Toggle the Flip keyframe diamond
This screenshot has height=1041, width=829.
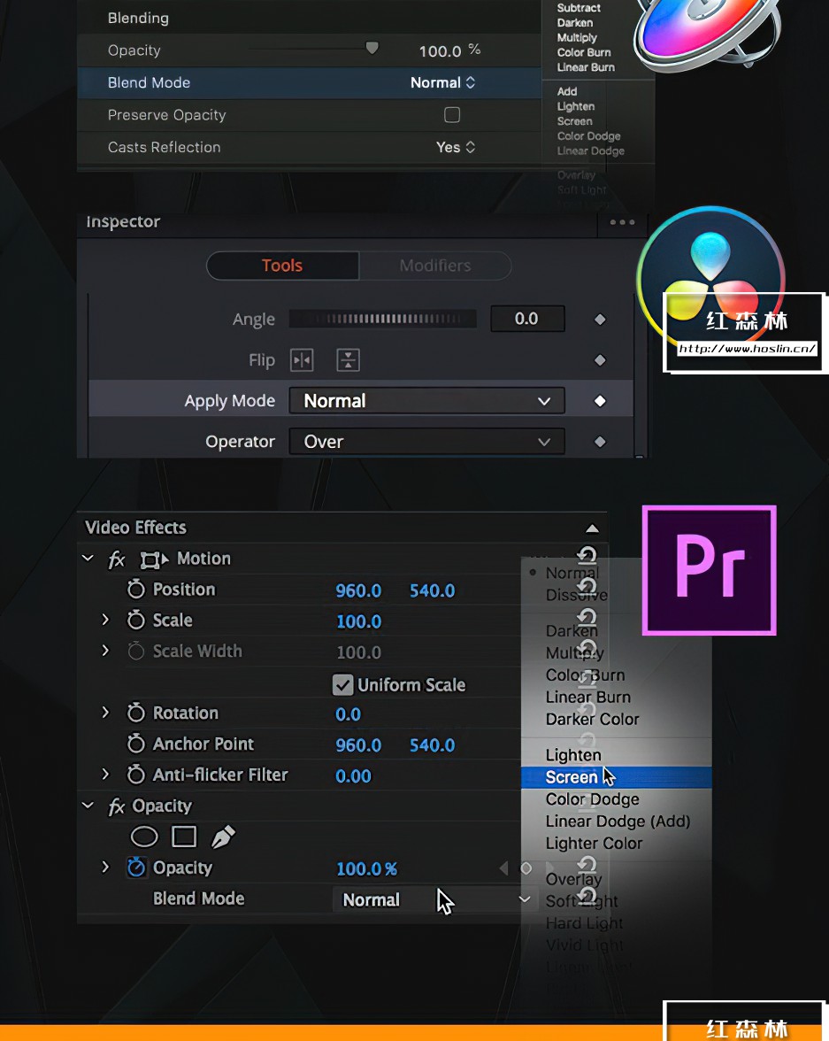[x=600, y=359]
